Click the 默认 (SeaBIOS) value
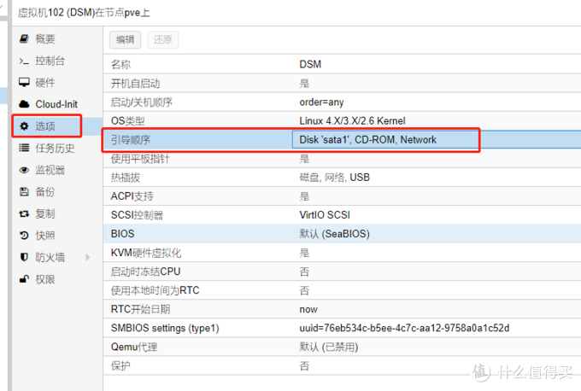Viewport: 581px width, 391px height. tap(335, 234)
